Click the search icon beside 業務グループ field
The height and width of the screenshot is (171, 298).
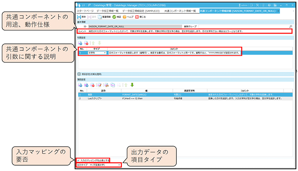click(x=291, y=26)
